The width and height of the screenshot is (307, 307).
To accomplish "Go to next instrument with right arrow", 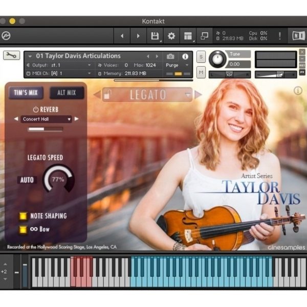I will (x=138, y=36).
